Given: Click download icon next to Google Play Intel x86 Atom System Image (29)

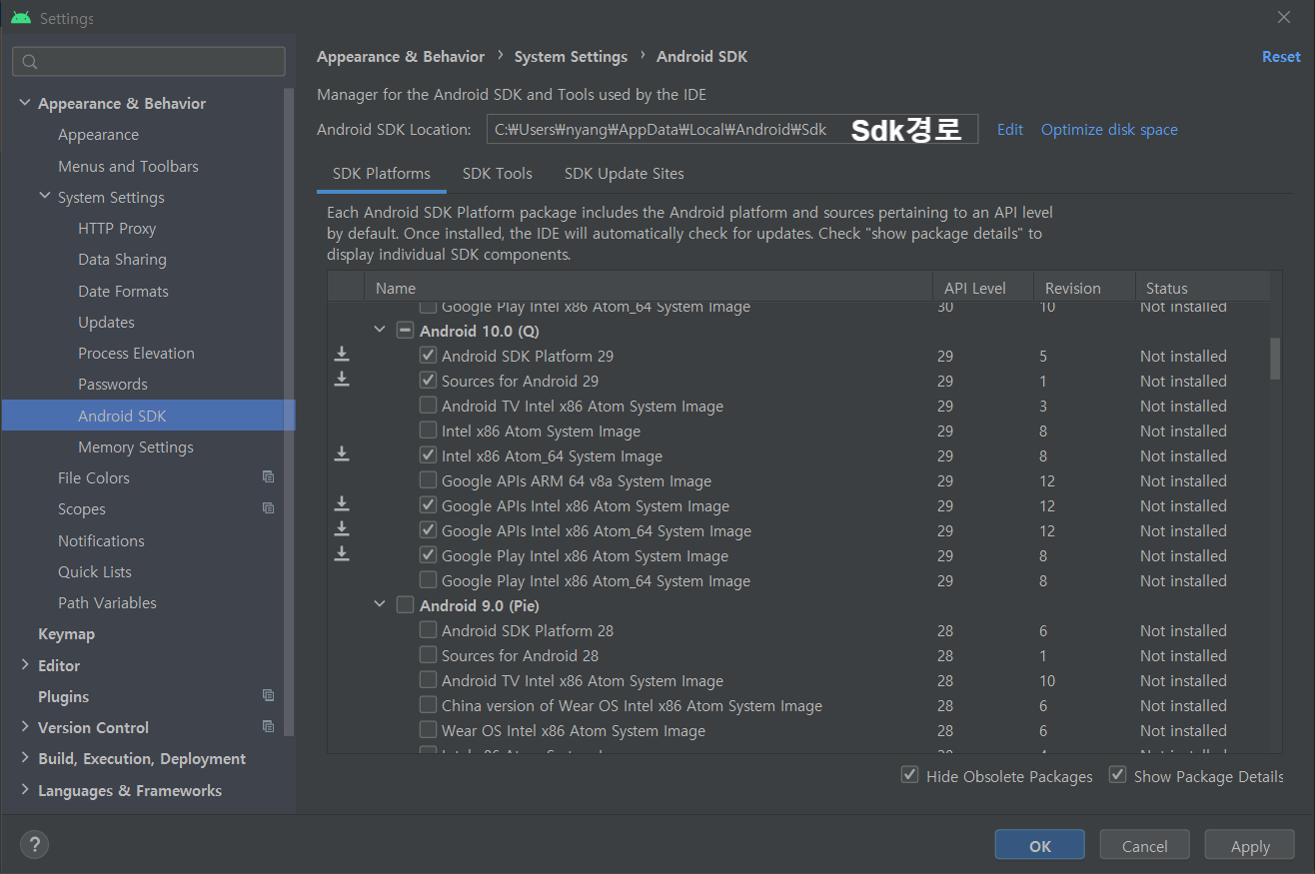Looking at the screenshot, I should (342, 553).
